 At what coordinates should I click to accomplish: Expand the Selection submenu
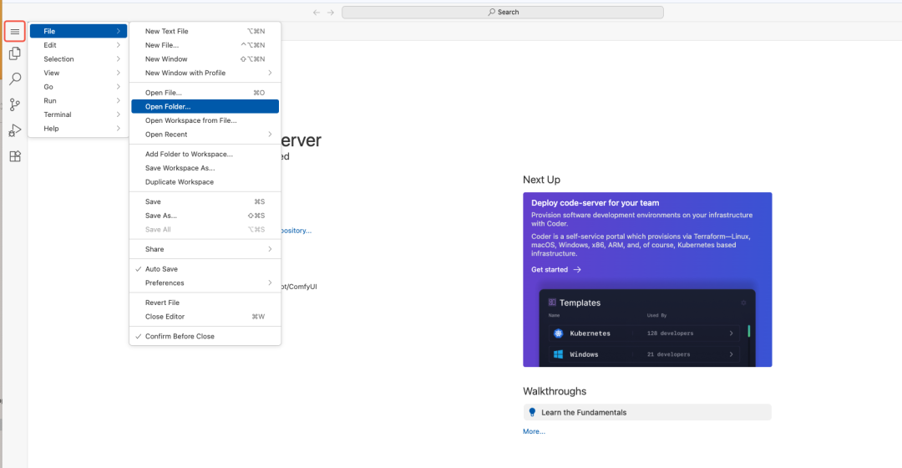click(x=79, y=58)
